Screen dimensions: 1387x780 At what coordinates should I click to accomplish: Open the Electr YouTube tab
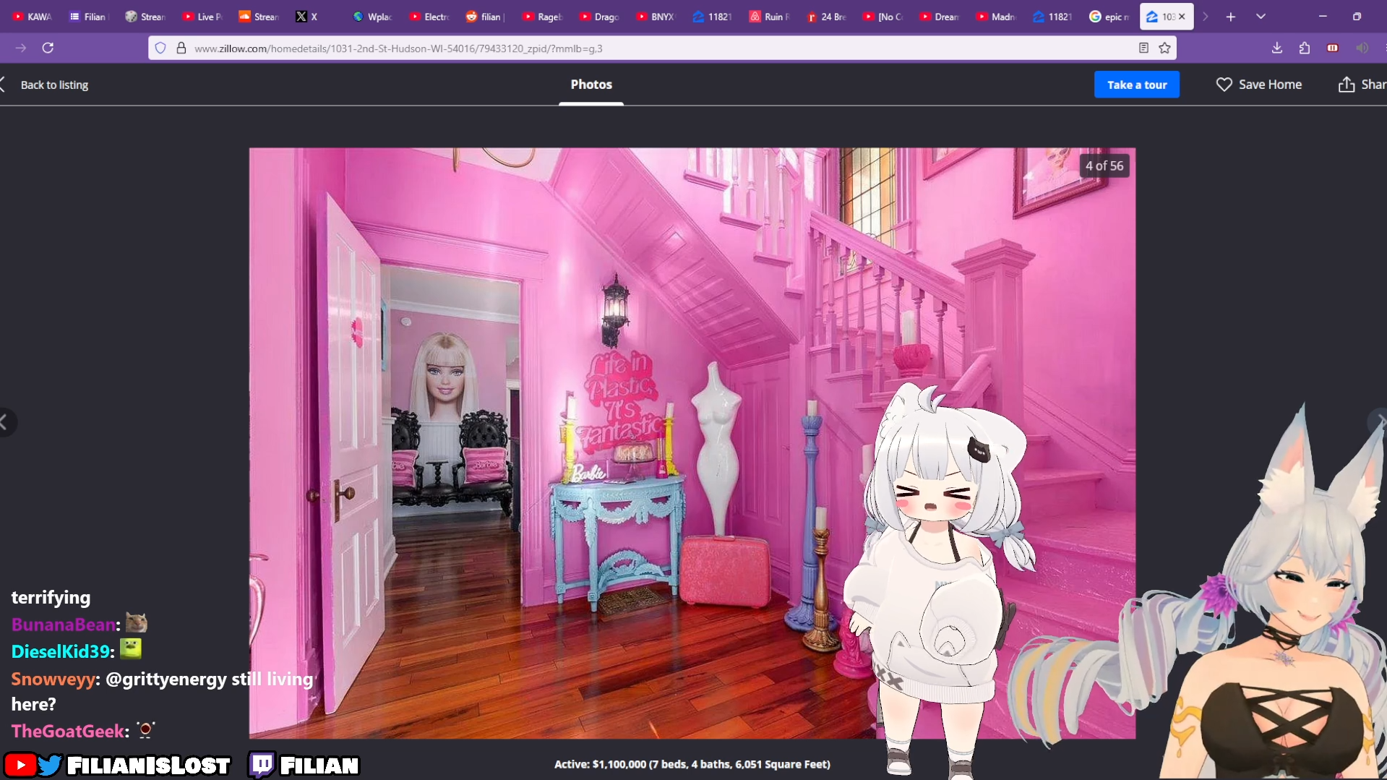[430, 17]
